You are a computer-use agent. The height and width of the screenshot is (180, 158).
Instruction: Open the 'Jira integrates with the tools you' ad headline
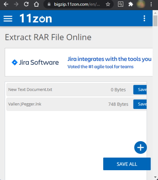click(x=110, y=59)
